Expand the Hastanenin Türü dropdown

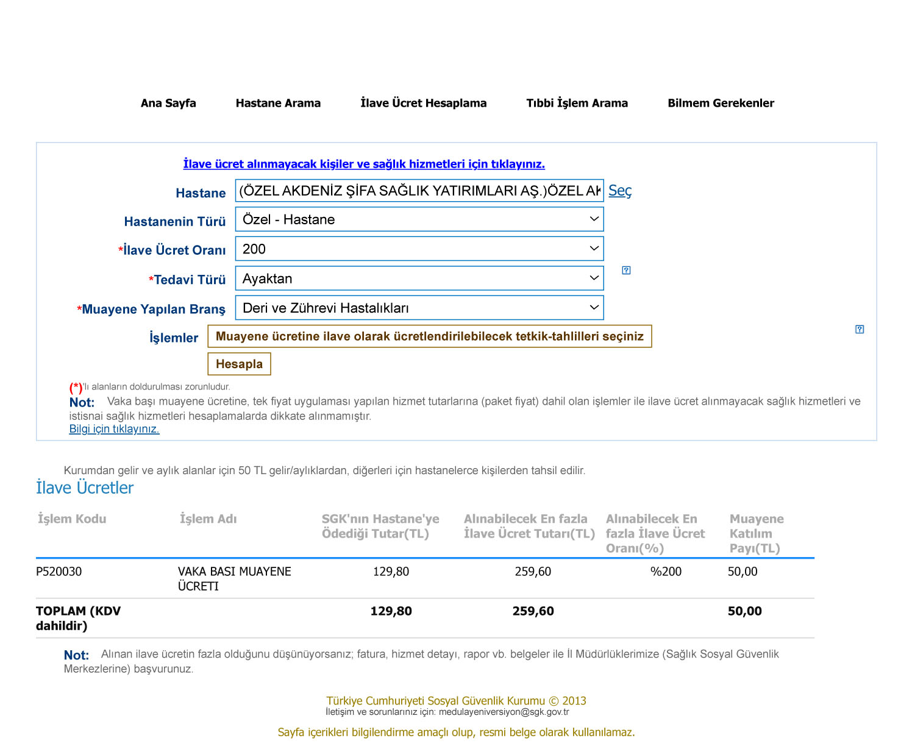419,219
